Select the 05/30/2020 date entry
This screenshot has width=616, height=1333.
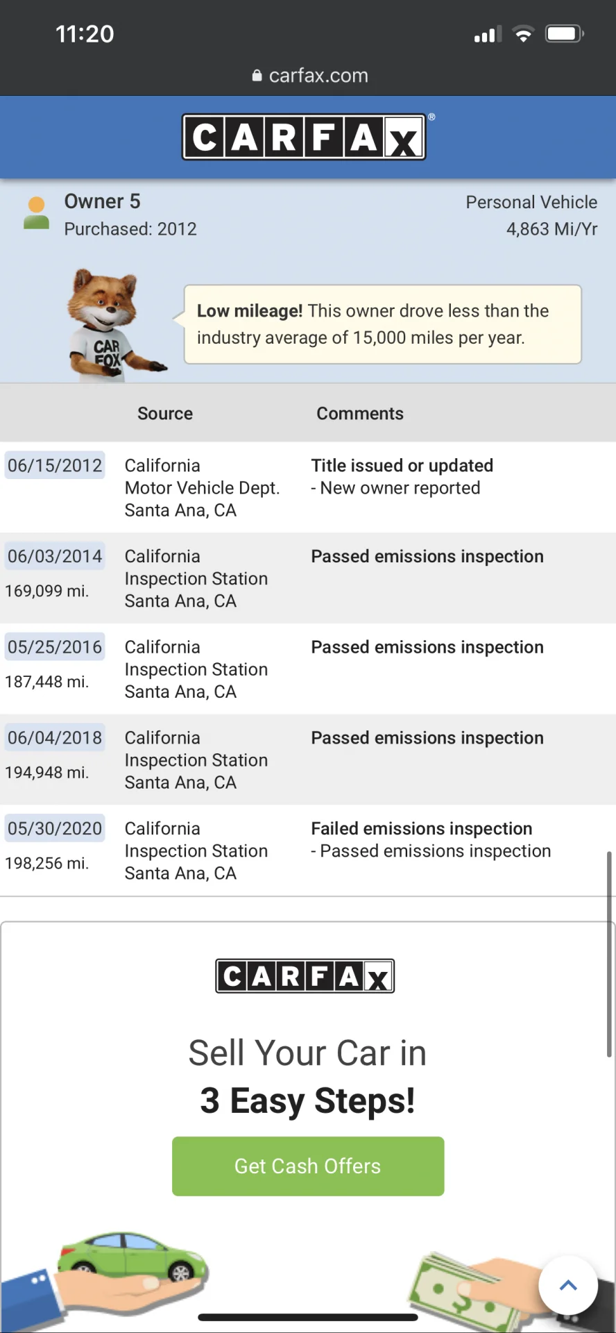[55, 828]
